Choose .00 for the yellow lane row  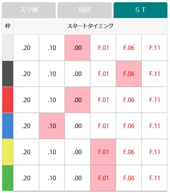[x=78, y=152]
